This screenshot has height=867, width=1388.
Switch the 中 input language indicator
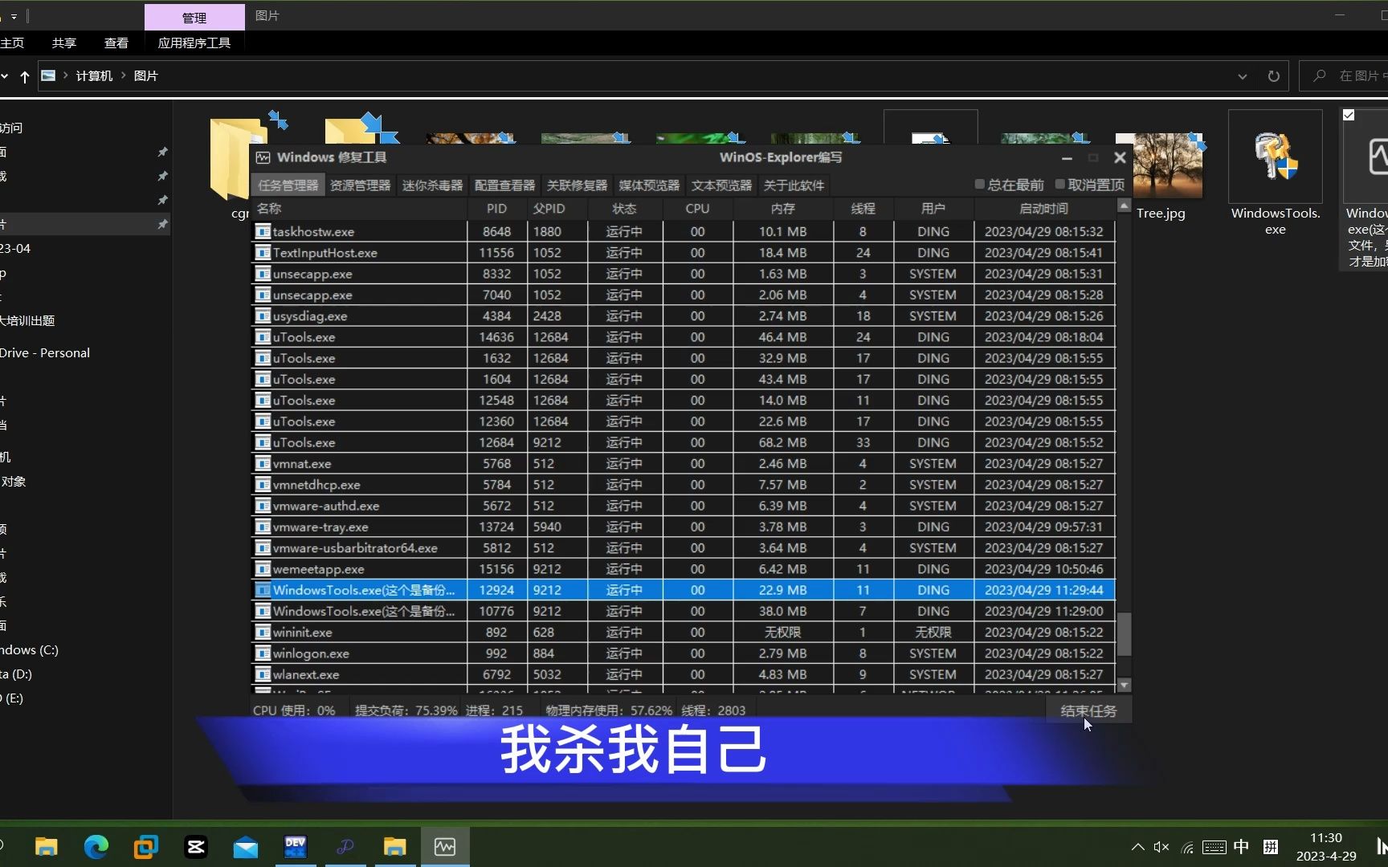(1241, 847)
